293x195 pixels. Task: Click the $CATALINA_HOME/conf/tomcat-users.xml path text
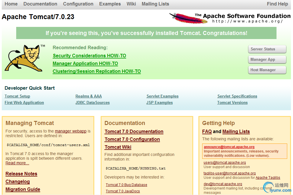click(48, 145)
